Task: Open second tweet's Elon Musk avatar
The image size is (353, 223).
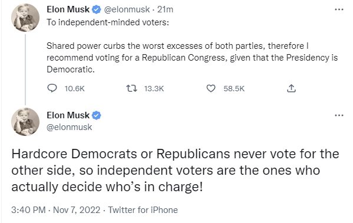Action: tap(25, 122)
